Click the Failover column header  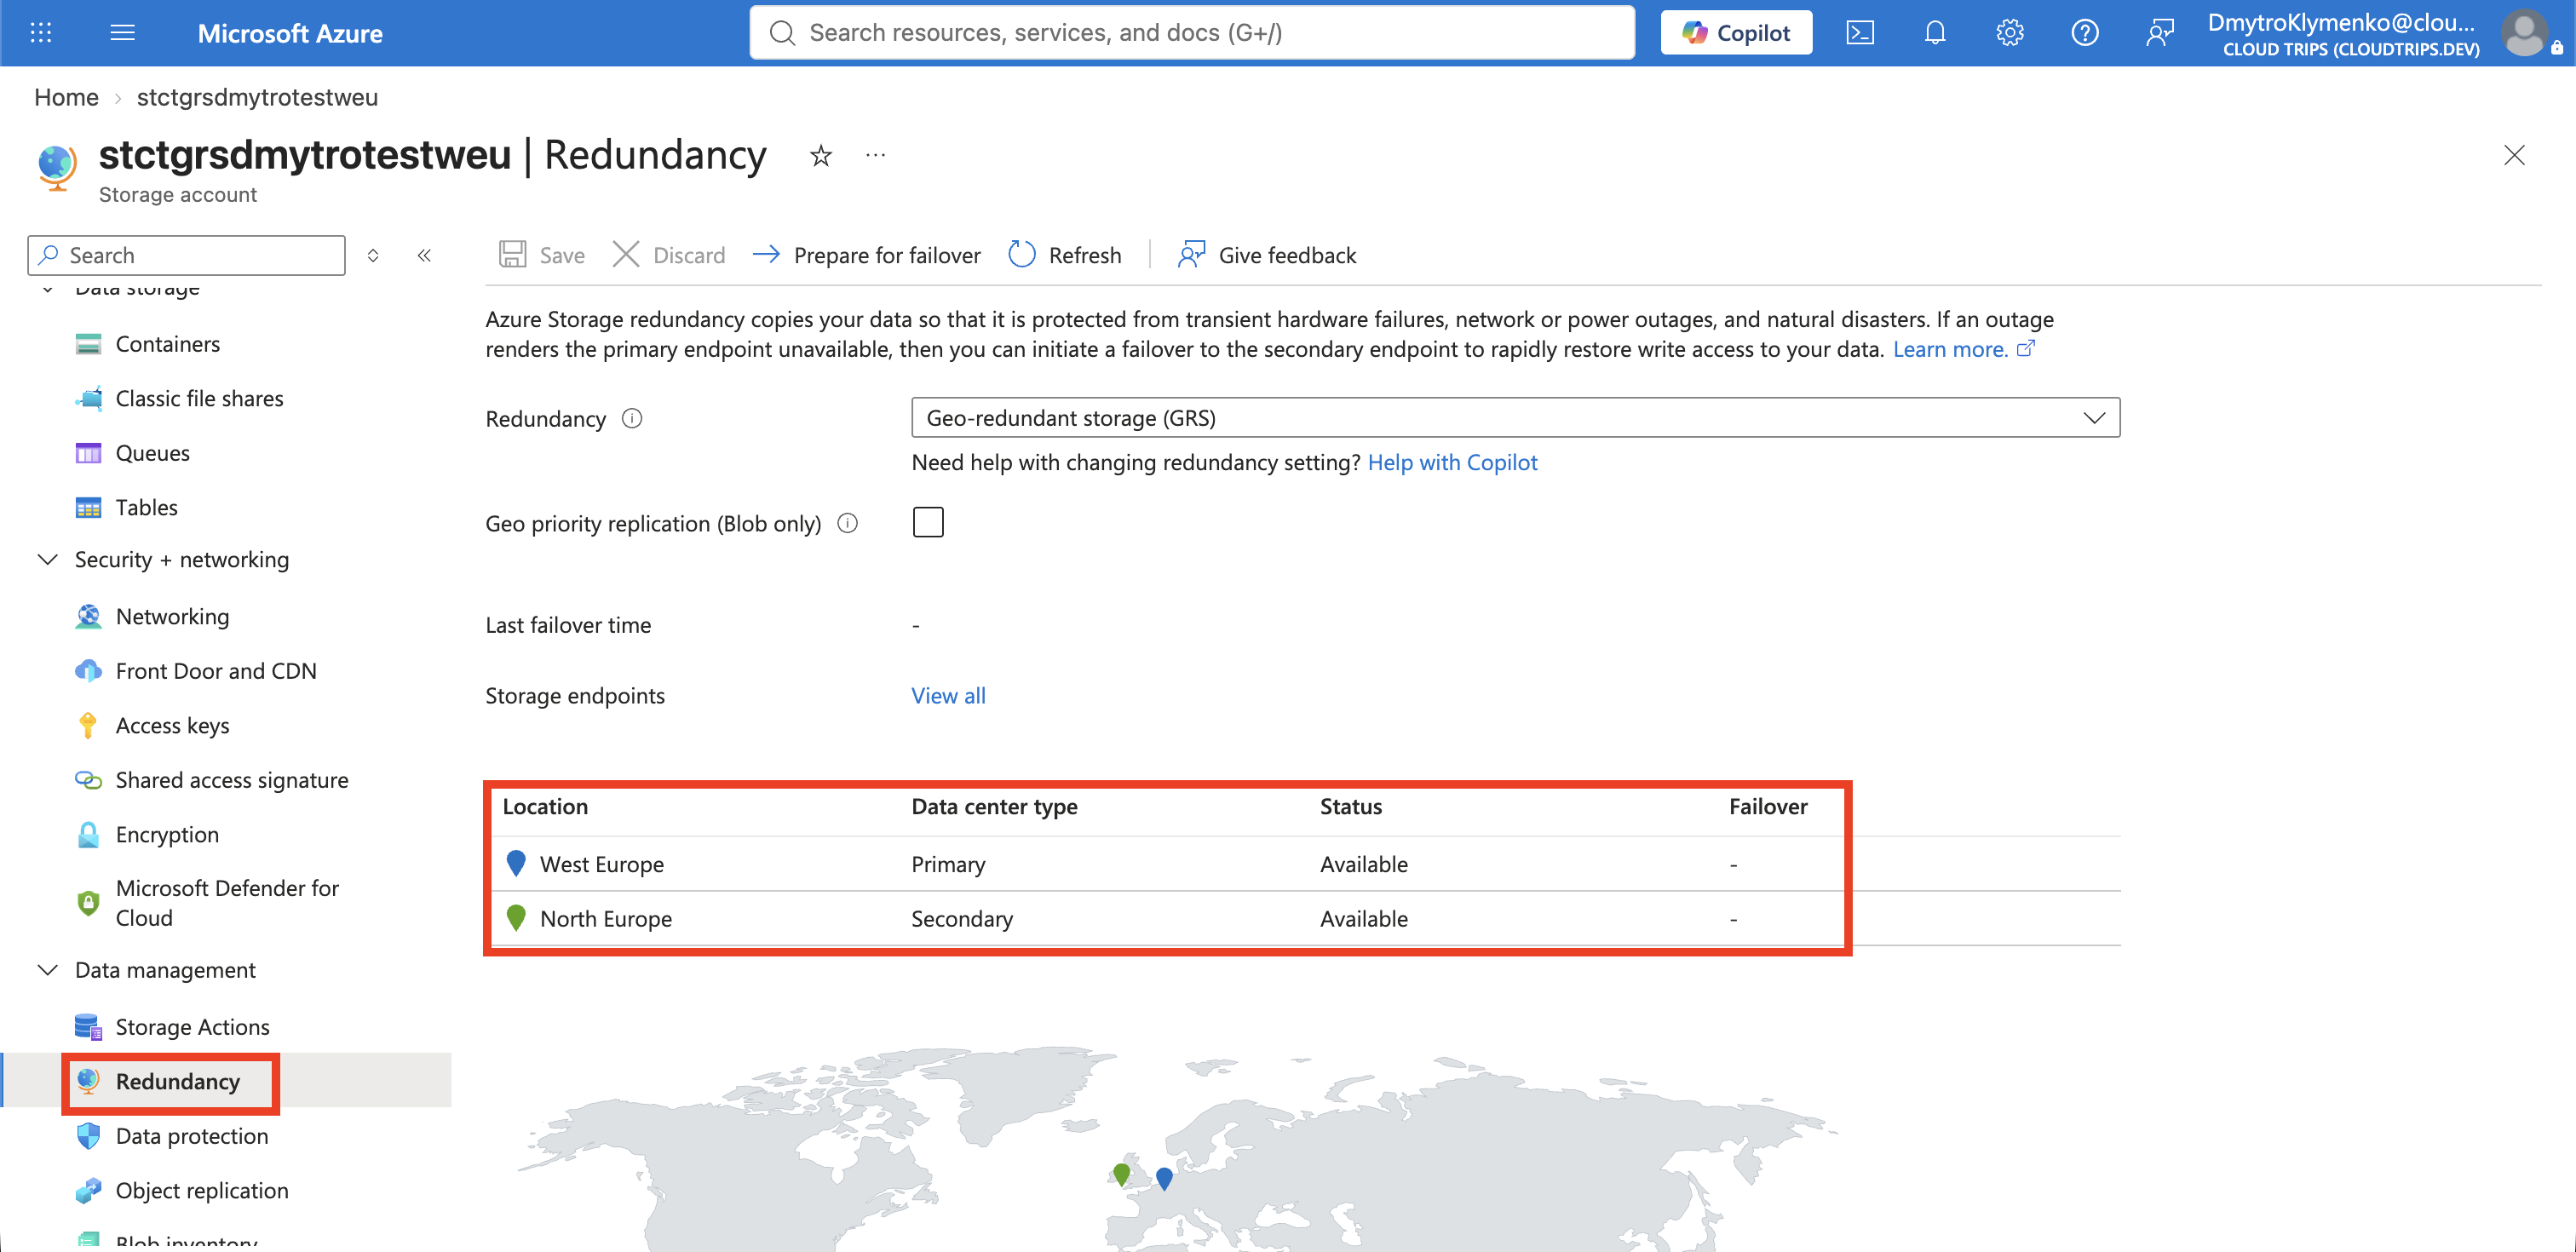(1768, 807)
